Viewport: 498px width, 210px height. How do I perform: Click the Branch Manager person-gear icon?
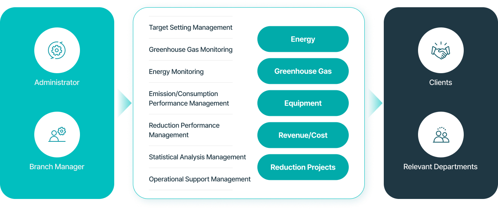(57, 135)
